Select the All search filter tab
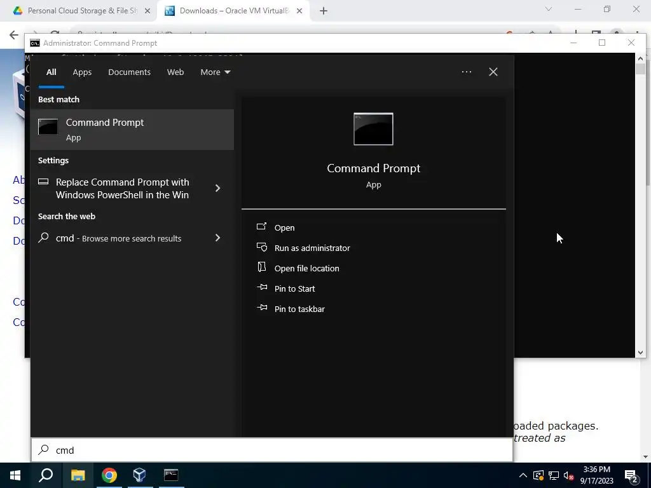Viewport: 651px width, 488px height. tap(51, 72)
